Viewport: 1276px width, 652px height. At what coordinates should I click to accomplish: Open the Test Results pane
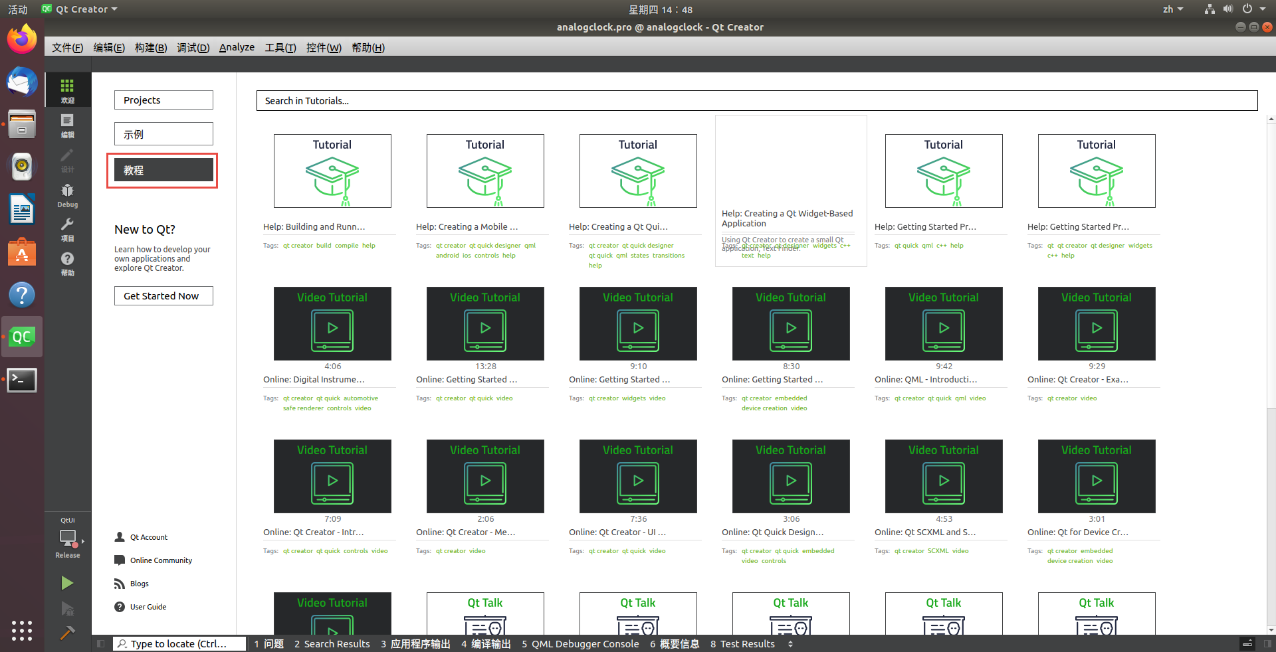tap(742, 644)
